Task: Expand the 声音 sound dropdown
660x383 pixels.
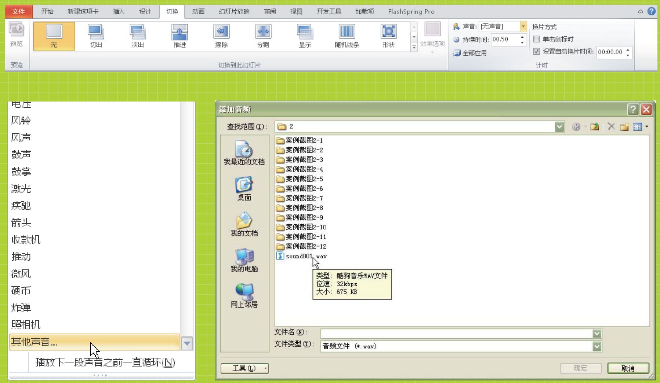Action: coord(523,26)
